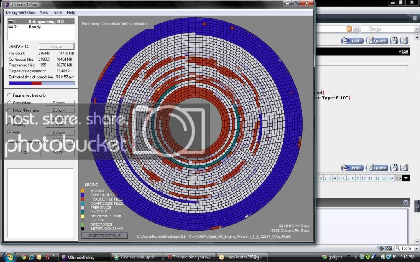Click the RSS feed icon in browser
The width and height of the screenshot is (420, 262).
pyautogui.click(x=349, y=29)
